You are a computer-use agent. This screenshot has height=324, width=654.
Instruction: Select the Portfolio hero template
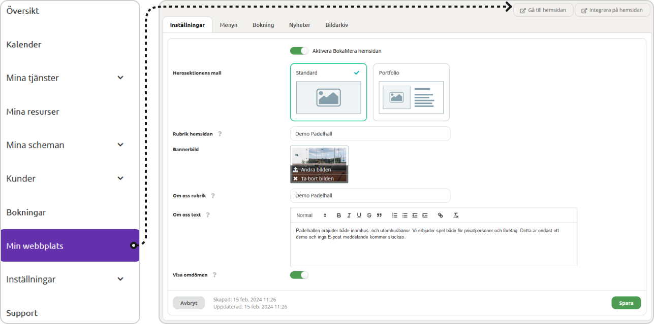coord(411,92)
